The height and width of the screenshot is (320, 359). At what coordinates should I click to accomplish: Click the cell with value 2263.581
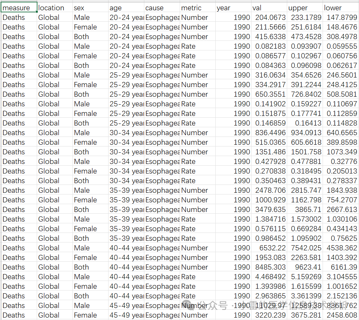coord(305,257)
